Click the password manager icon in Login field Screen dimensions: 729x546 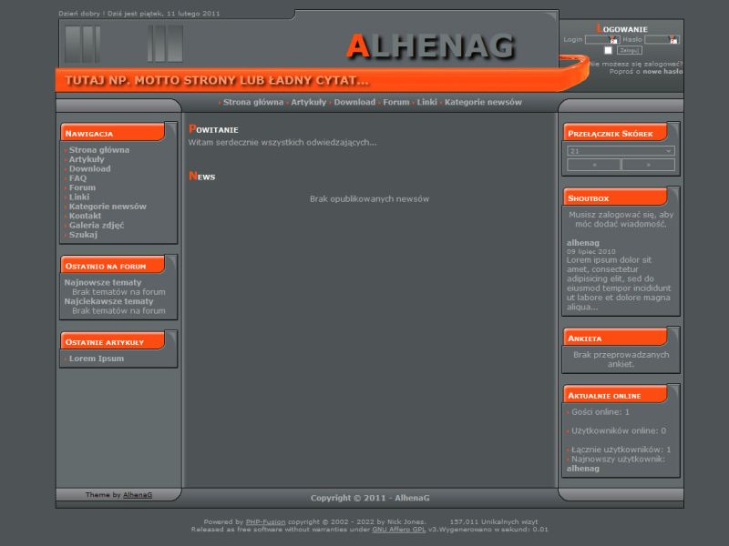tap(615, 40)
